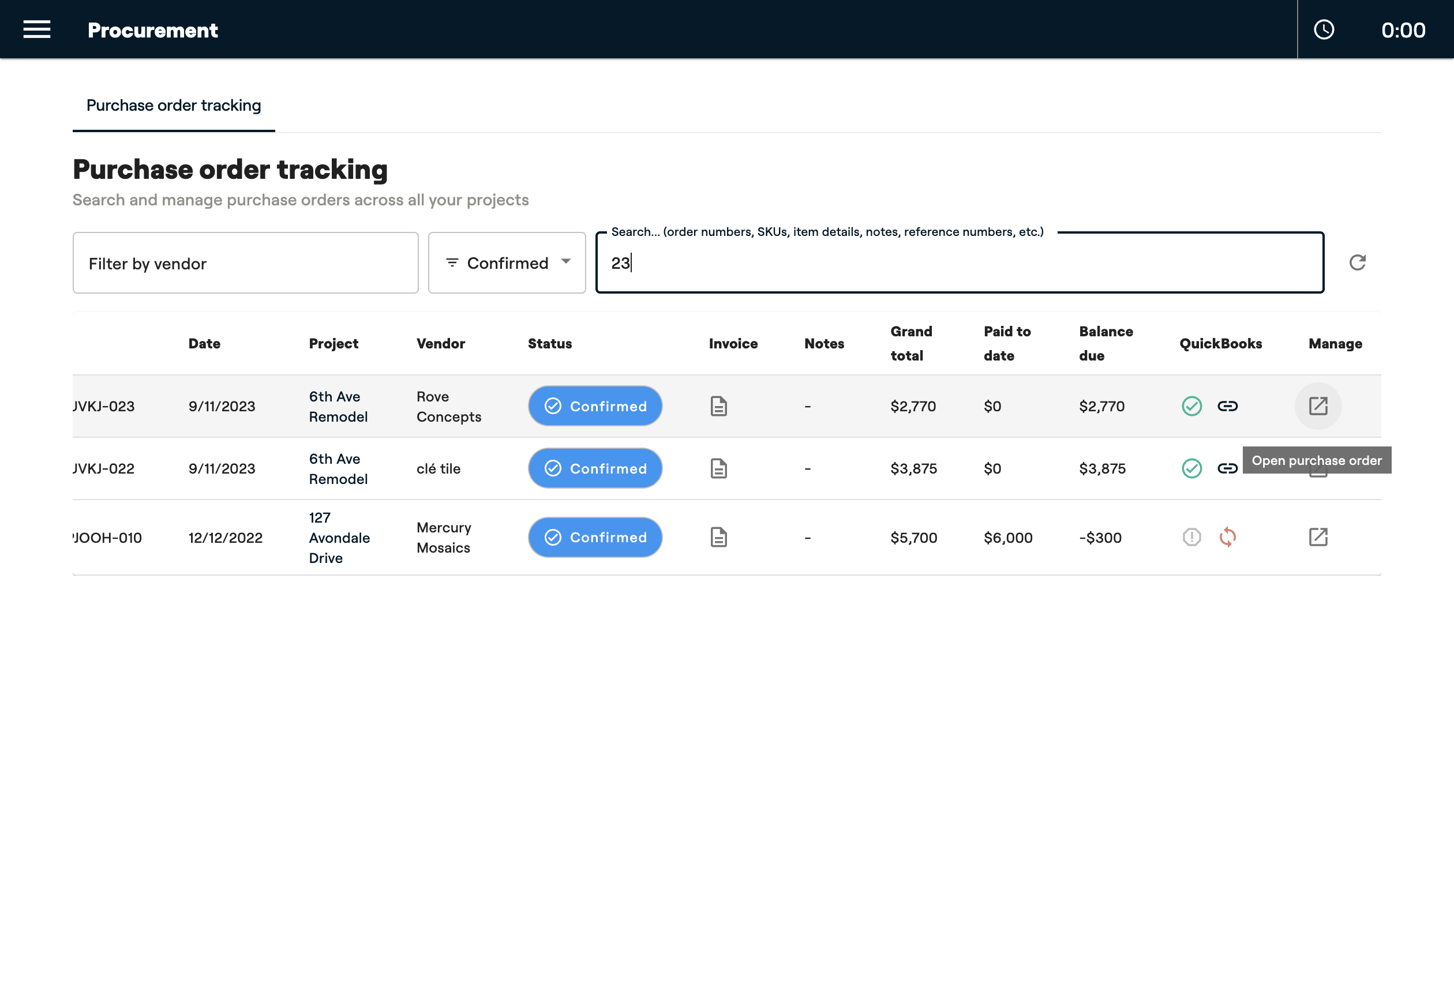Image resolution: width=1454 pixels, height=991 pixels.
Task: Open purchase order JOOH-010 via manage icon
Action: pyautogui.click(x=1318, y=538)
